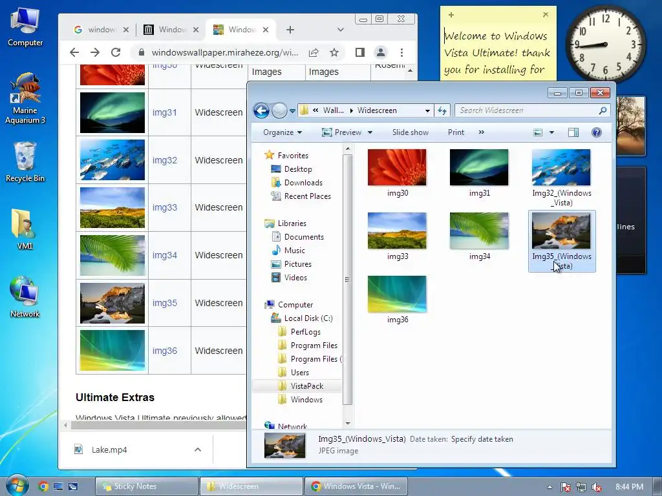Show hidden system tray icons
662x496 pixels.
(550, 487)
